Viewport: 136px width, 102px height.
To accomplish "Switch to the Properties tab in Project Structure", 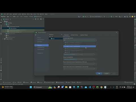I will [x=66, y=35].
